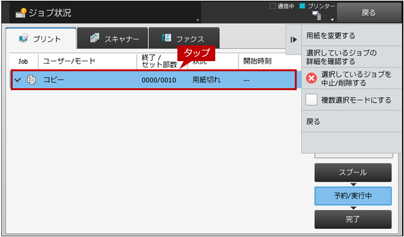Click the 通信中 indicator

(x=282, y=6)
